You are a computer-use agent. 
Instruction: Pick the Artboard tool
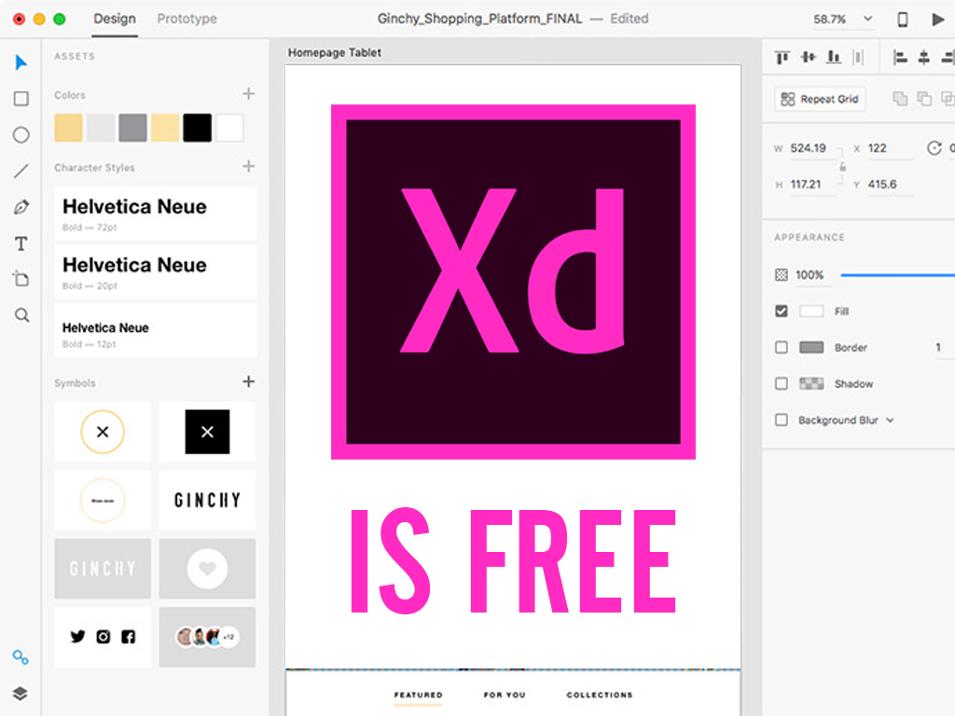click(21, 279)
